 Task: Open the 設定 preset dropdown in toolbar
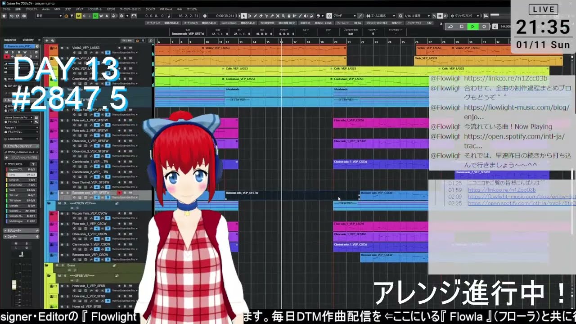click(x=49, y=16)
